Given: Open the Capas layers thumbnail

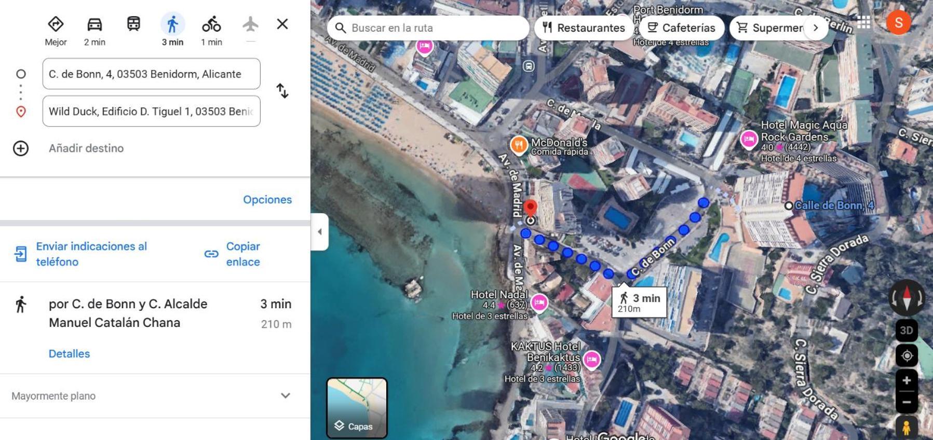Looking at the screenshot, I should pos(357,408).
